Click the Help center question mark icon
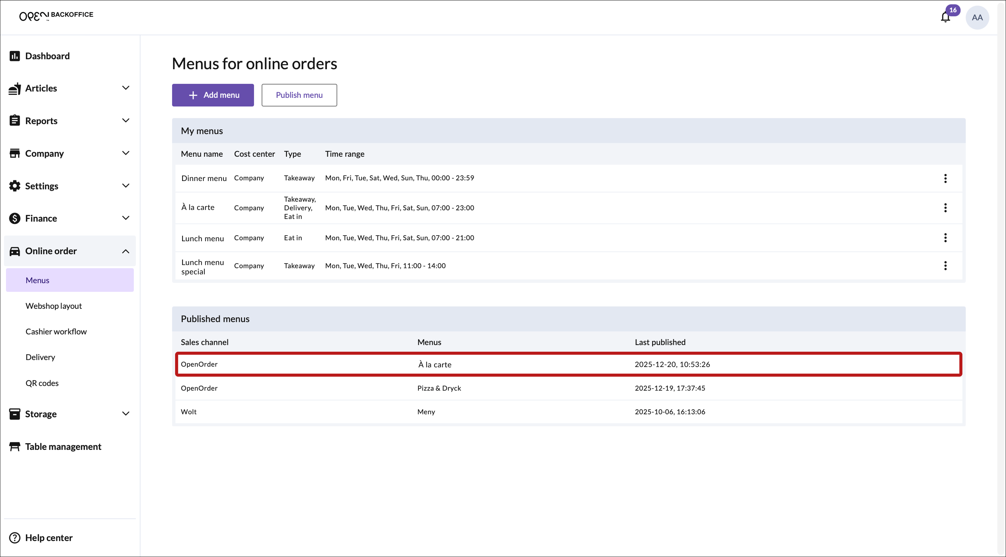1006x557 pixels. point(14,538)
